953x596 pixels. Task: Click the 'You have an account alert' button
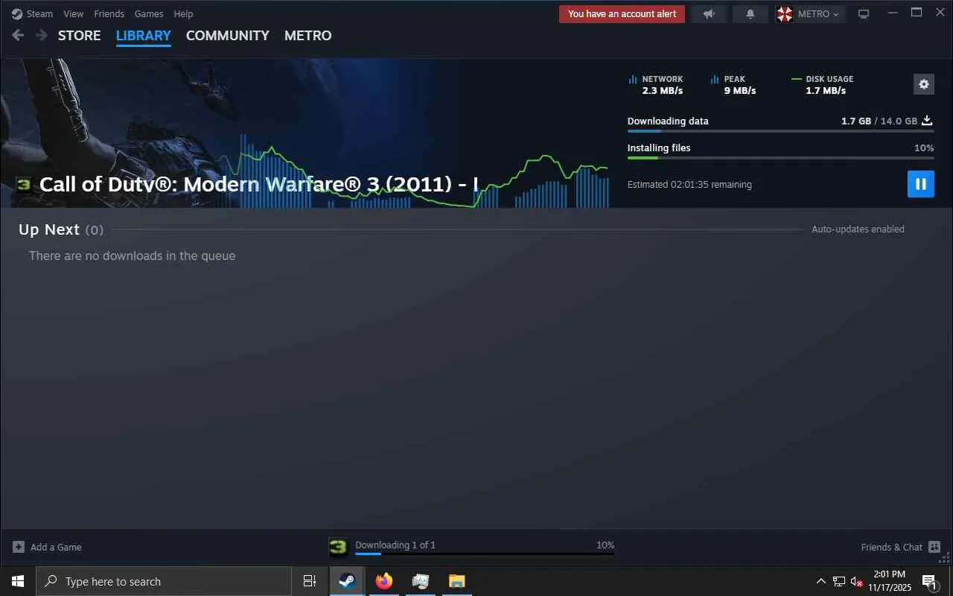pyautogui.click(x=622, y=13)
